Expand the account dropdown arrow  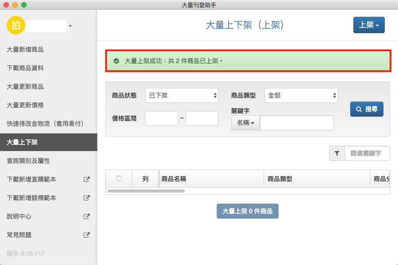click(x=70, y=26)
